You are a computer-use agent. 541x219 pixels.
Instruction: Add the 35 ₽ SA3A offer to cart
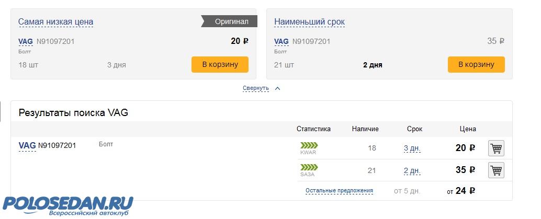(x=496, y=170)
